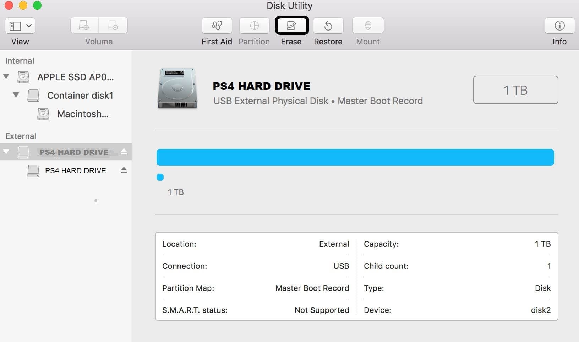Click the Child count value 1
The width and height of the screenshot is (579, 342).
point(549,266)
